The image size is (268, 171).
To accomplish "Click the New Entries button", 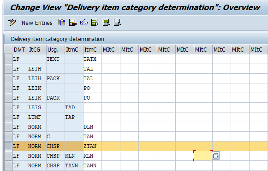I will click(x=37, y=23).
